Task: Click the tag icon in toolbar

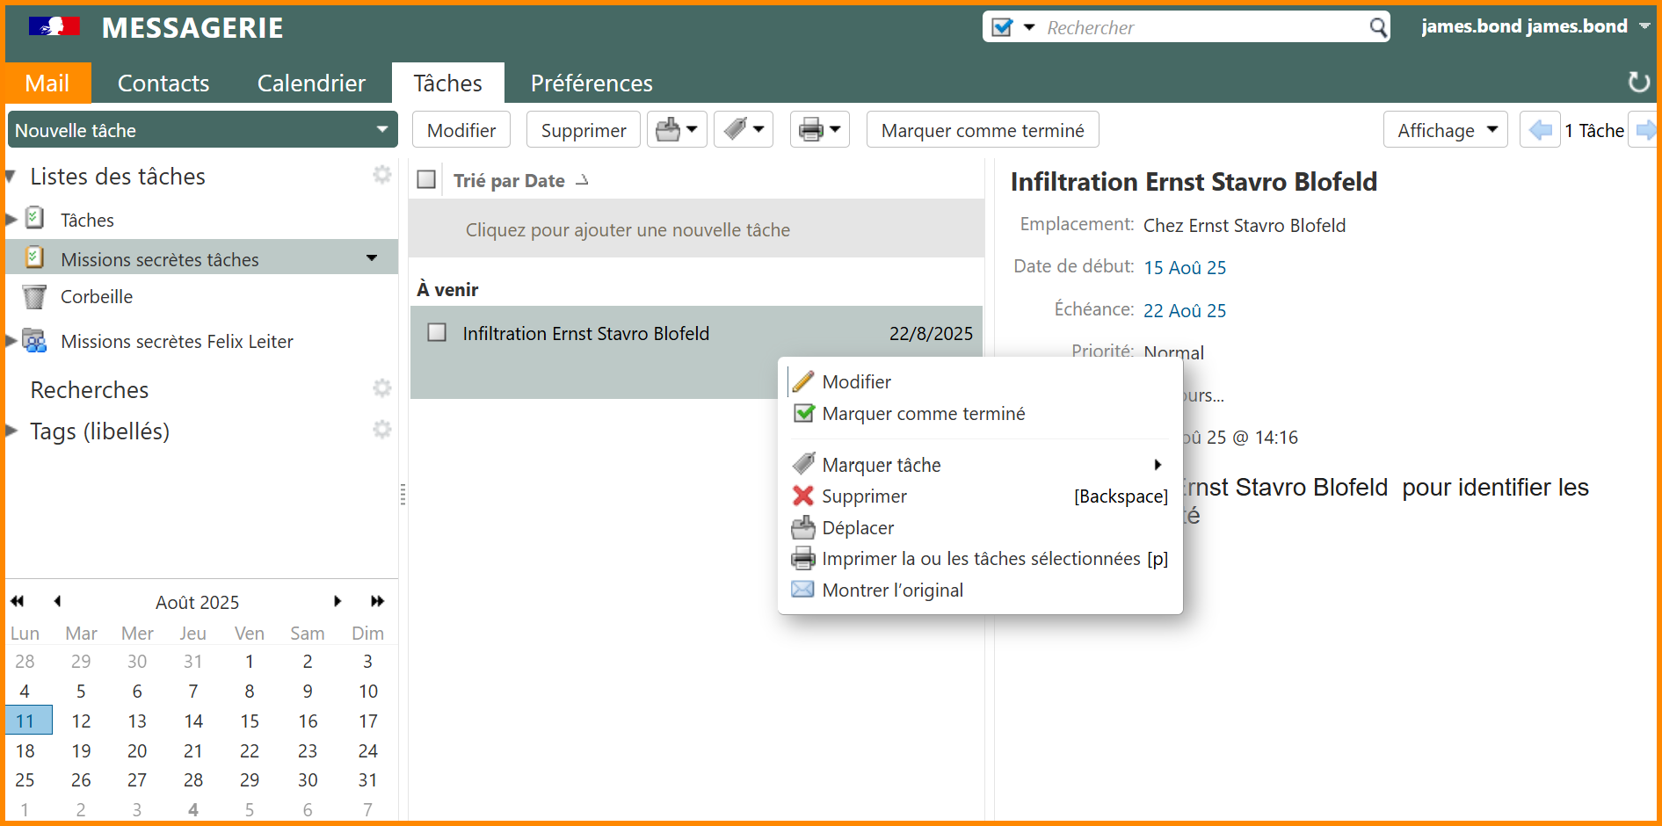Action: coord(736,130)
